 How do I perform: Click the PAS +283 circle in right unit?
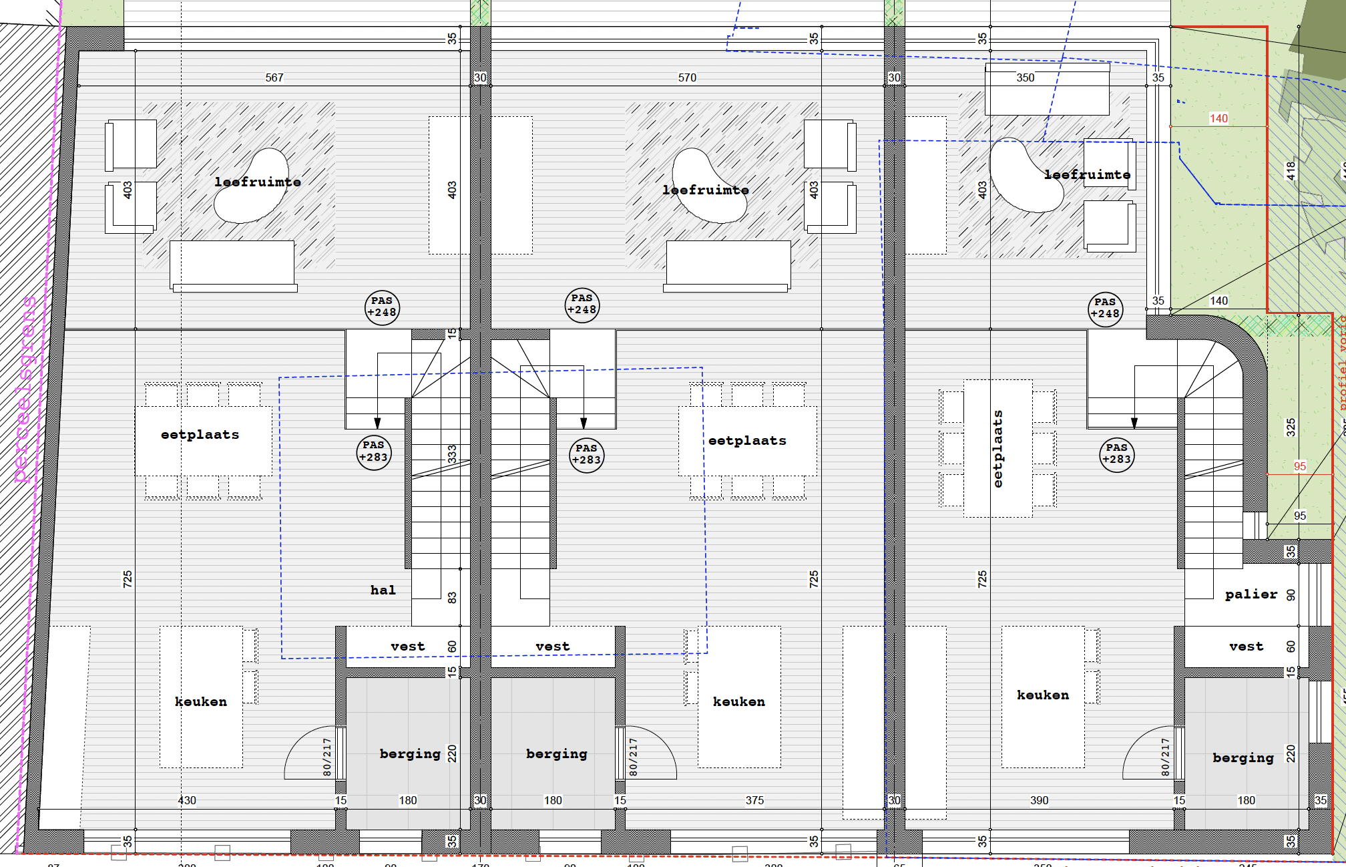click(1116, 454)
